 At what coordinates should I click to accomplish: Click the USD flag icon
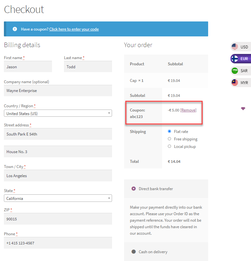235,47
